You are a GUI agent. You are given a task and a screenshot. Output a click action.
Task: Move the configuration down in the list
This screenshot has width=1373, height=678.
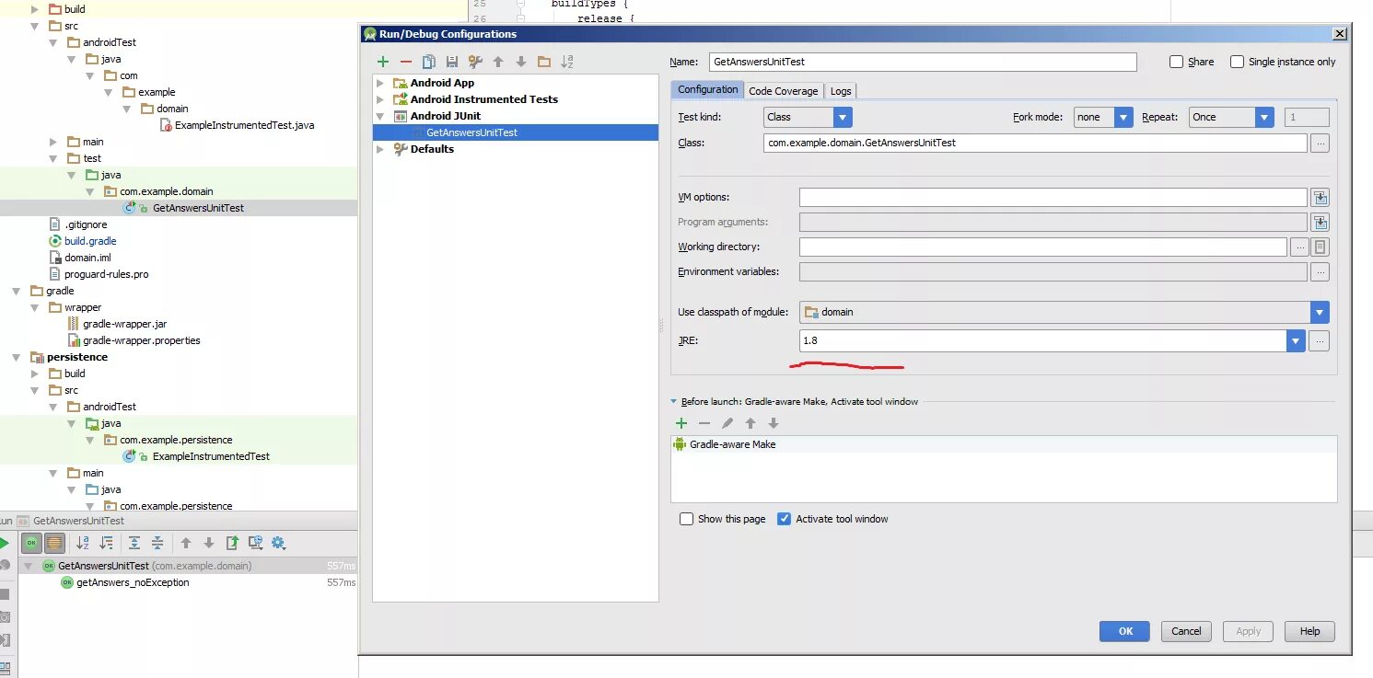point(521,62)
